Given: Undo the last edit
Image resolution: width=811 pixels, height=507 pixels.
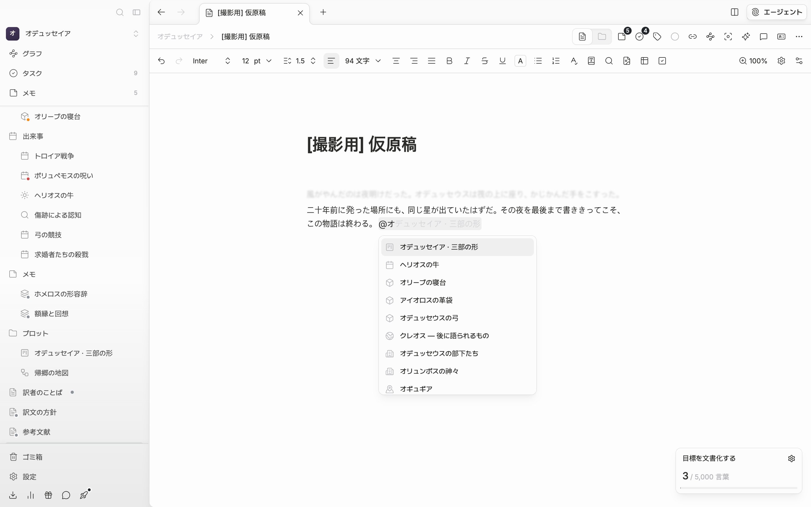Looking at the screenshot, I should tap(161, 61).
